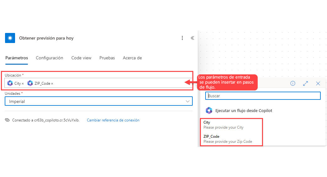The width and height of the screenshot is (327, 177).
Task: Click Ejecutar un flujo desde Copilot heading
Action: [x=244, y=111]
